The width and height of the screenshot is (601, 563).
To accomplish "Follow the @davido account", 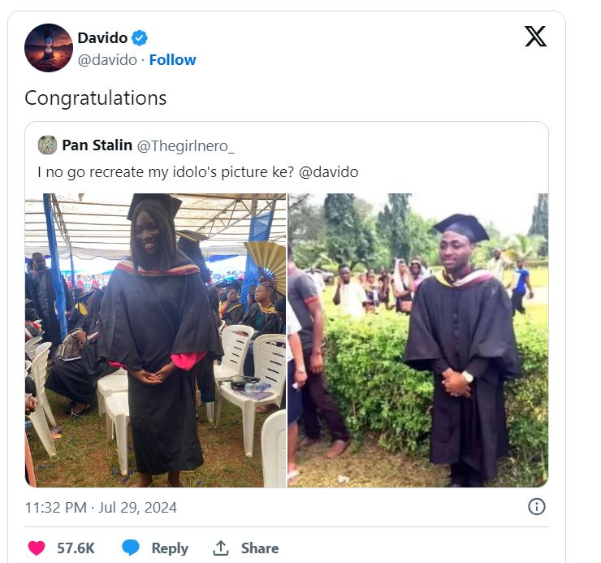I will pyautogui.click(x=172, y=60).
